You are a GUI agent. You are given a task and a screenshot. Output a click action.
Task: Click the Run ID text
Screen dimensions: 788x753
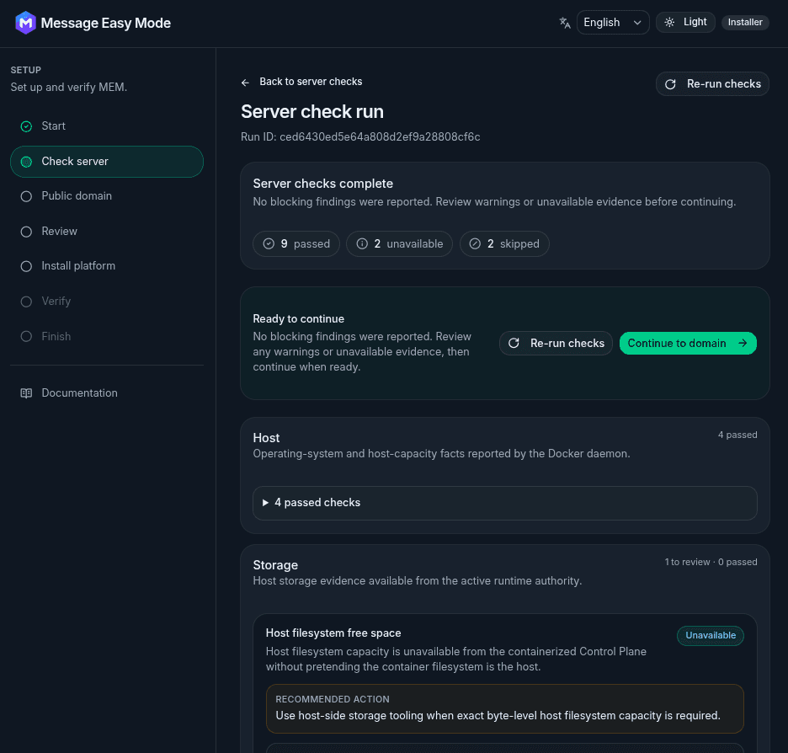coord(360,136)
